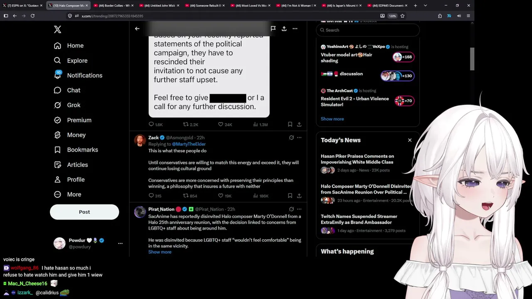Screen dimensions: 532x299
Task: Click Zack's profile avatar
Action: tap(140, 140)
